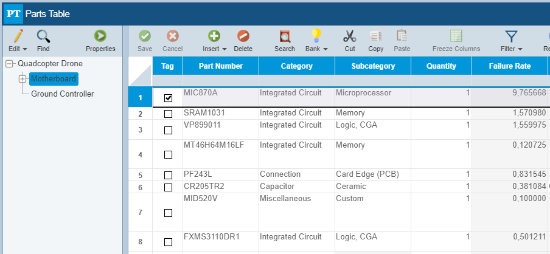Viewport: 550px width, 254px height.
Task: Click the Freeze Columns icon
Action: pyautogui.click(x=456, y=36)
